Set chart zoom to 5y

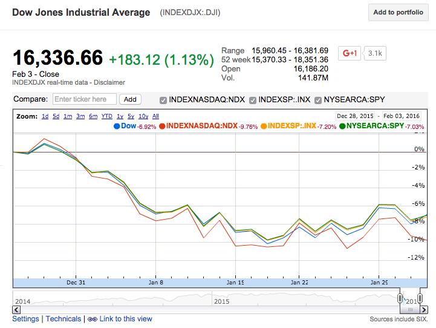tap(131, 116)
